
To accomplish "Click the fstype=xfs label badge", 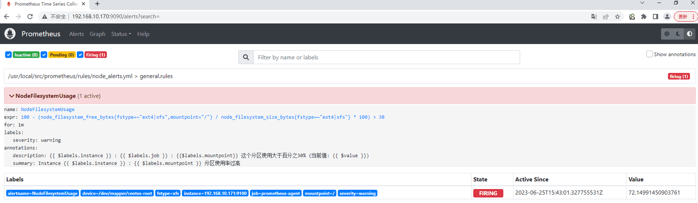I will [x=168, y=193].
